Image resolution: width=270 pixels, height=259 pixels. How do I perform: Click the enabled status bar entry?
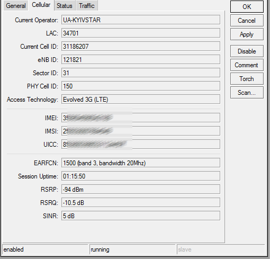45,249
